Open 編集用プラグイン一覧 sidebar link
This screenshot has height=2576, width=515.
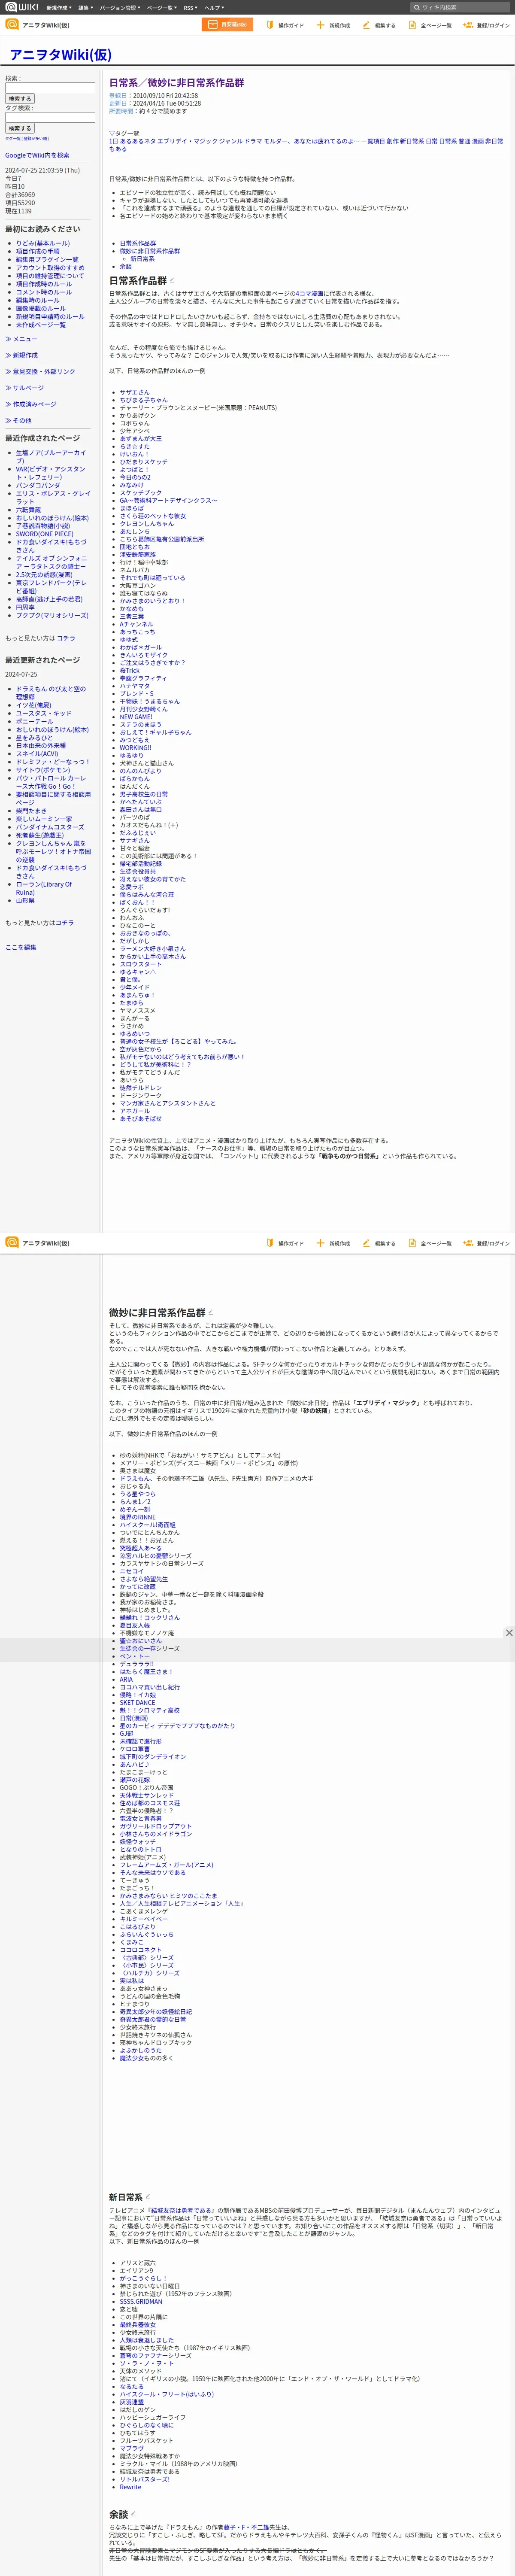tap(47, 259)
